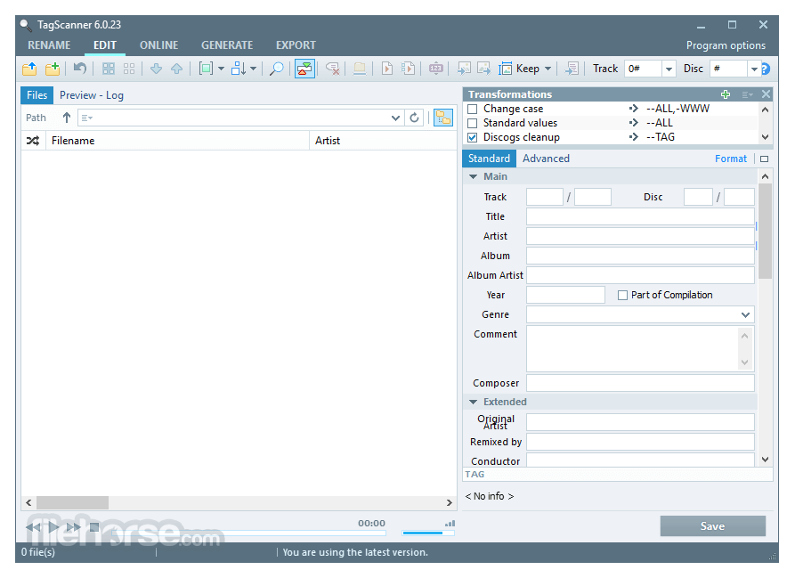Open the Transformations list menu dropdown
Viewport: 795px width, 578px height.
(x=747, y=94)
